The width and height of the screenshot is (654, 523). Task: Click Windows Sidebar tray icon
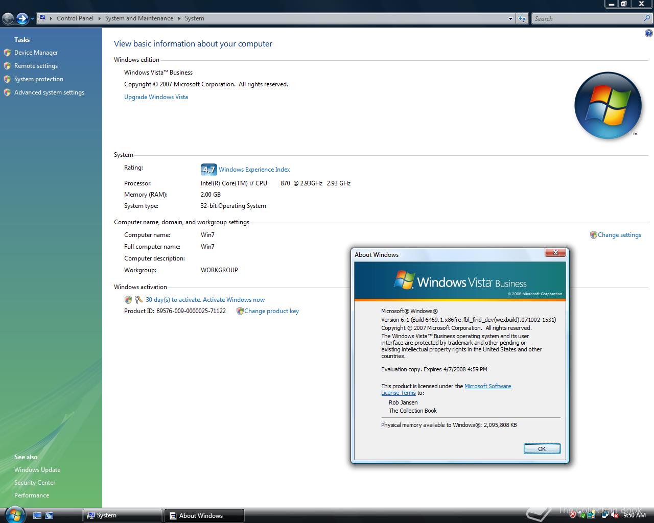(x=591, y=515)
